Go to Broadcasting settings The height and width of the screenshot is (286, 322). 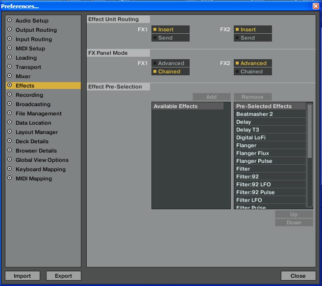coord(33,104)
